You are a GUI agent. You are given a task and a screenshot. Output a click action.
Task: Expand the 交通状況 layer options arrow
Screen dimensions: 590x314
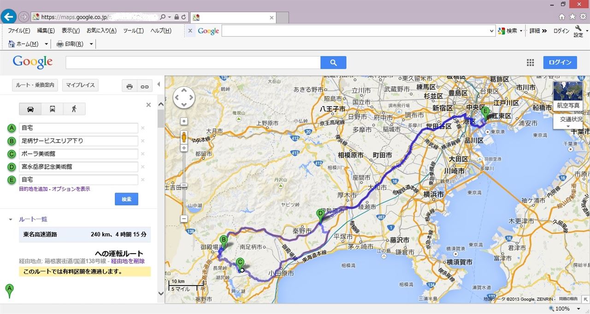pos(568,126)
